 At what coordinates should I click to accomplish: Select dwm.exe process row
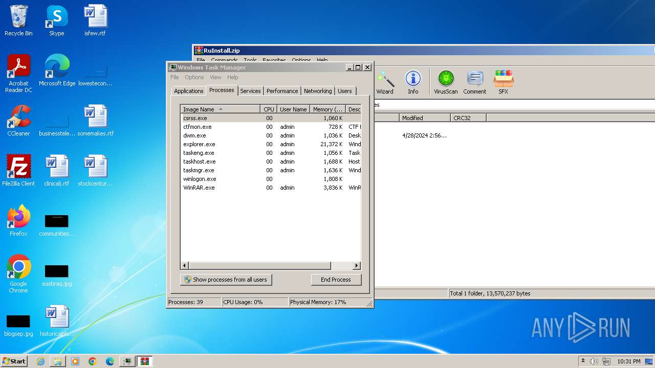coord(271,135)
